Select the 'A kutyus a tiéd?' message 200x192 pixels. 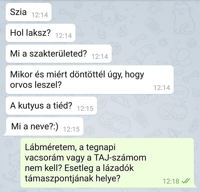coord(51,106)
